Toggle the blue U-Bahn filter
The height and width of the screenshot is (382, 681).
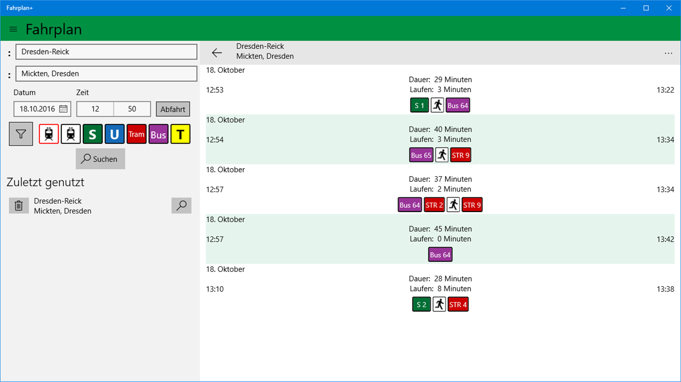(114, 134)
